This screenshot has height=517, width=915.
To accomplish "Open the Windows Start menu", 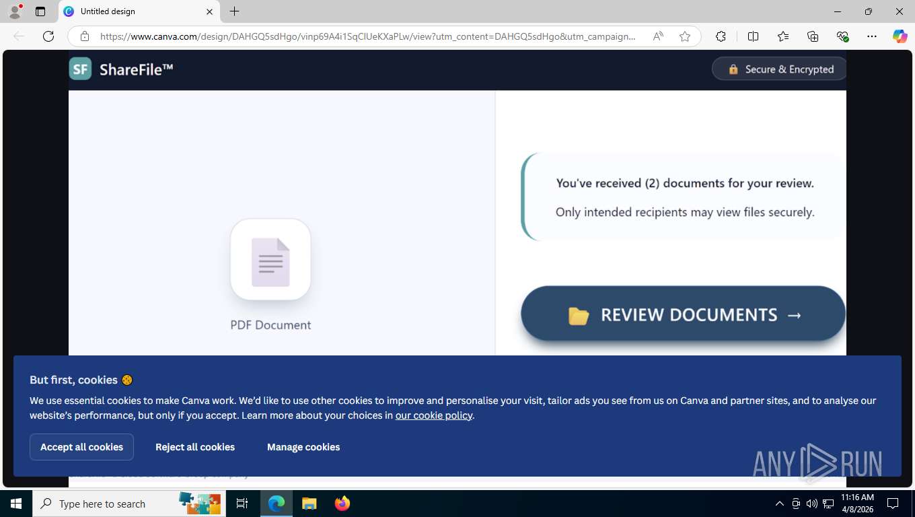I will point(16,504).
